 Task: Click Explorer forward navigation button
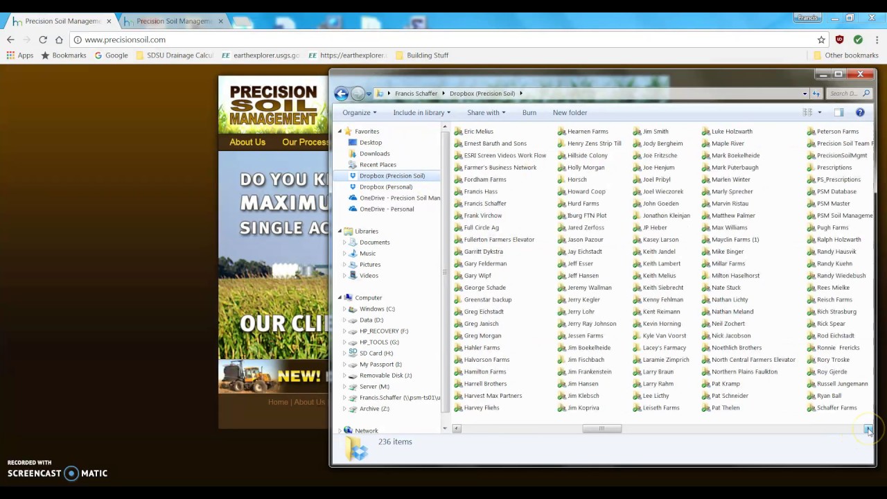tap(358, 94)
